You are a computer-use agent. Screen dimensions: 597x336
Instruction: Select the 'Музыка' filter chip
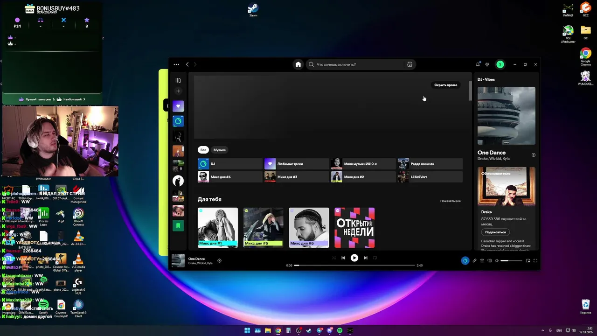tap(219, 150)
